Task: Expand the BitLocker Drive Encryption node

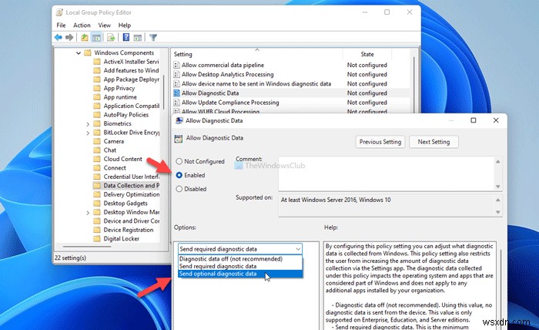Action: [88, 133]
